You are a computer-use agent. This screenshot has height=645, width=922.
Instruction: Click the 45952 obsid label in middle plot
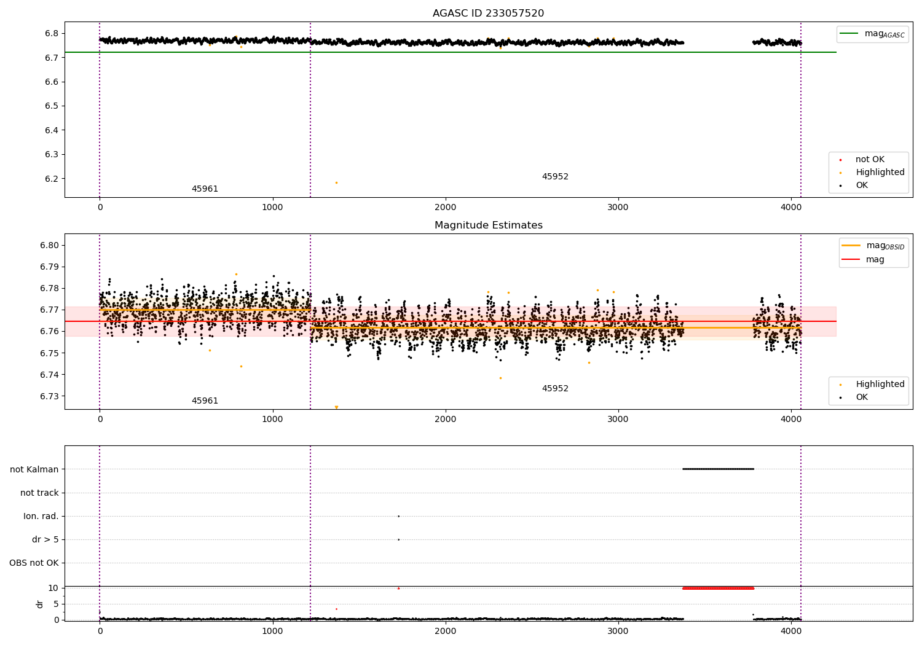click(x=555, y=389)
